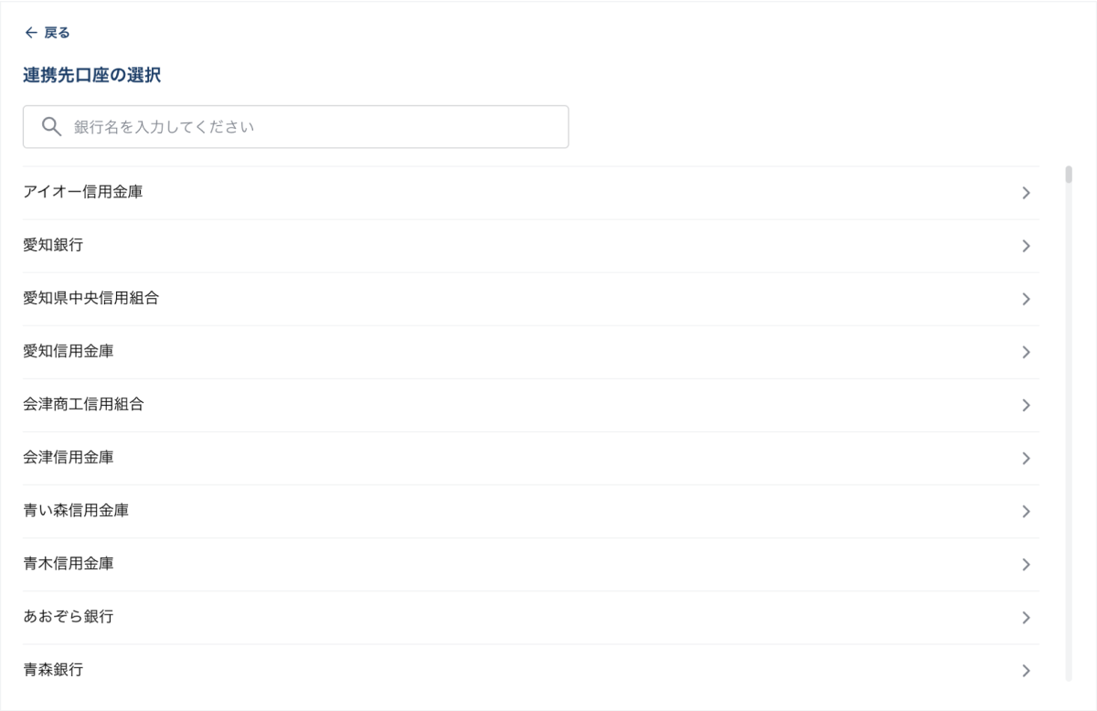1097x711 pixels.
Task: Click chevron next to アイオー信用金庫
Action: 1026,193
